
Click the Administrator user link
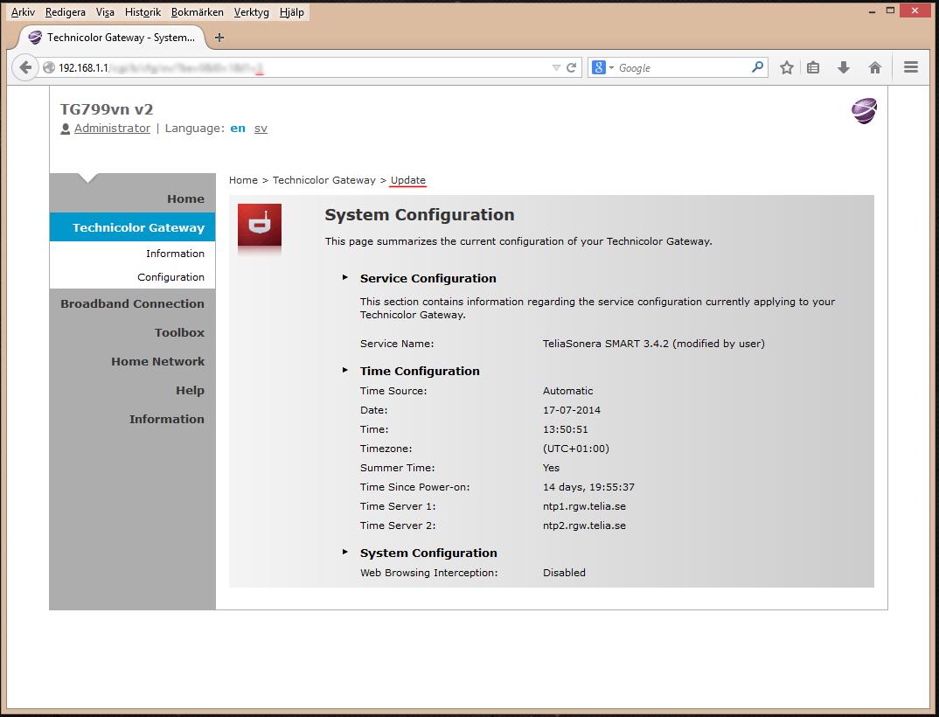point(112,129)
